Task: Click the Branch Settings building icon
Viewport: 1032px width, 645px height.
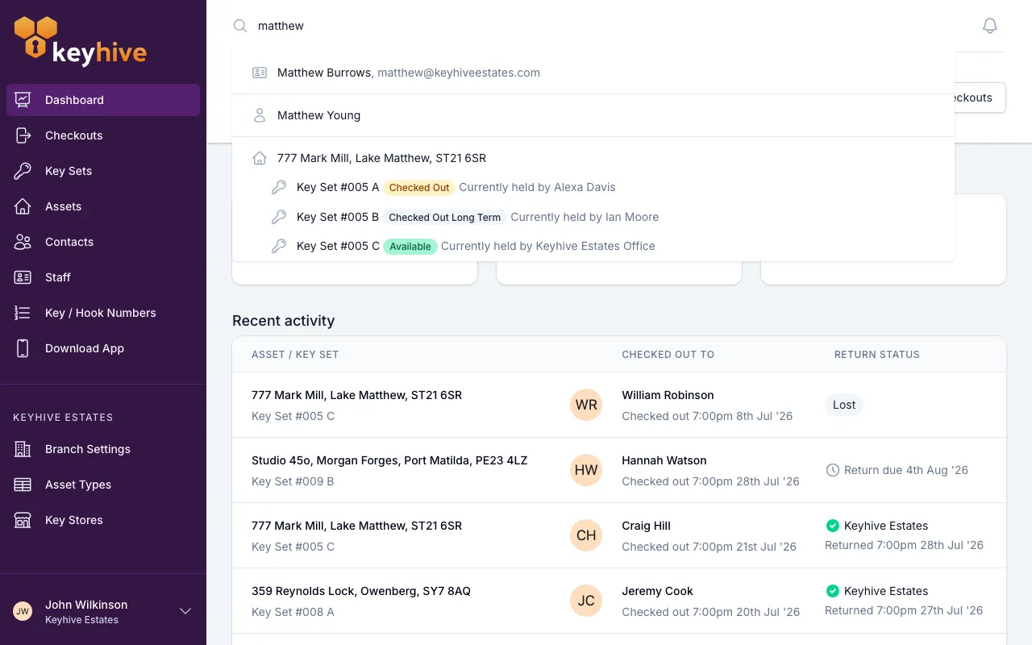Action: pos(23,449)
